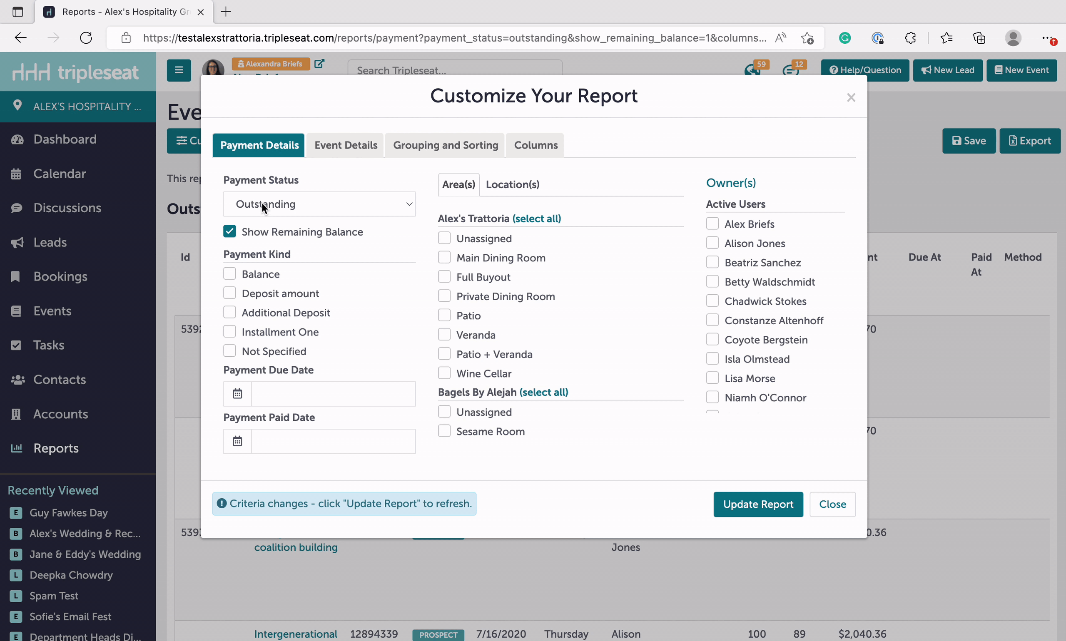Check Installment One payment kind
Image resolution: width=1066 pixels, height=641 pixels.
(229, 332)
